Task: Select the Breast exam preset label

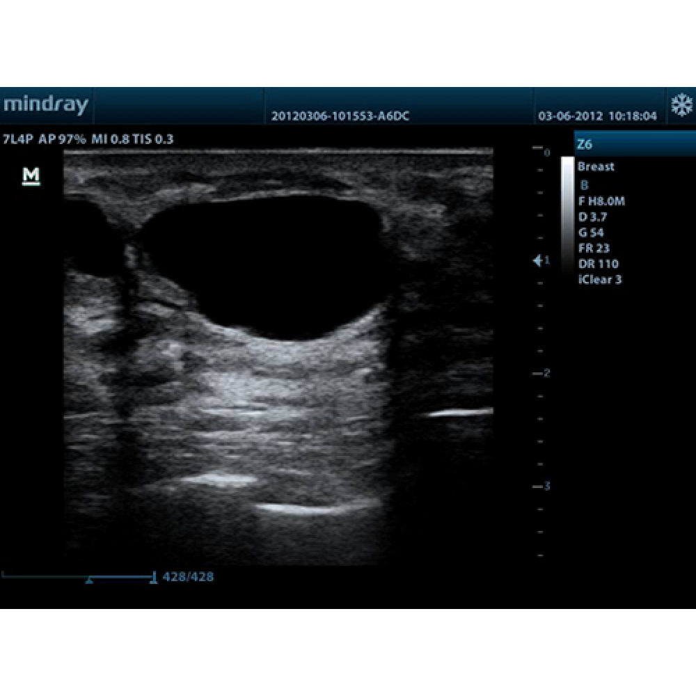Action: (596, 167)
